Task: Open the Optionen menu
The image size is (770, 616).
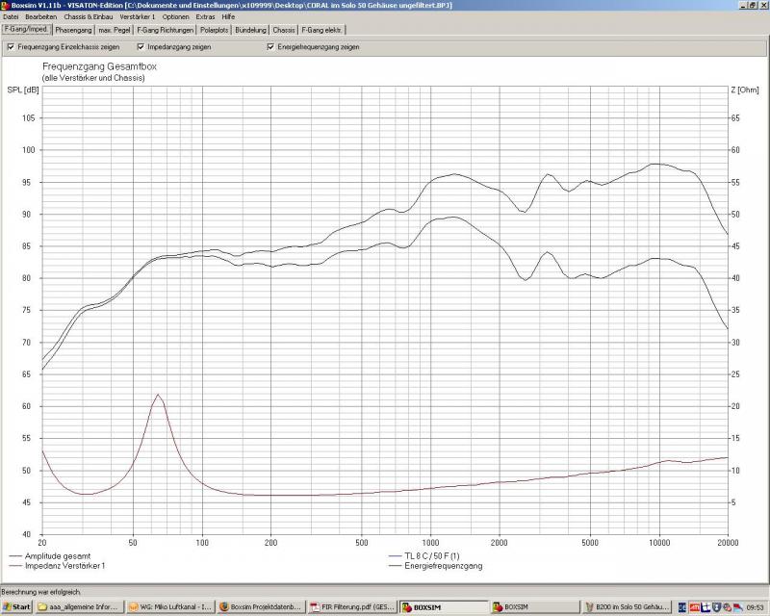Action: point(175,16)
